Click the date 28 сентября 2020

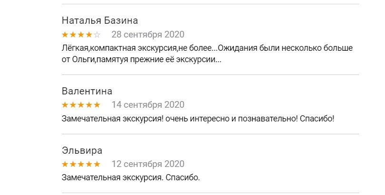[148, 35]
